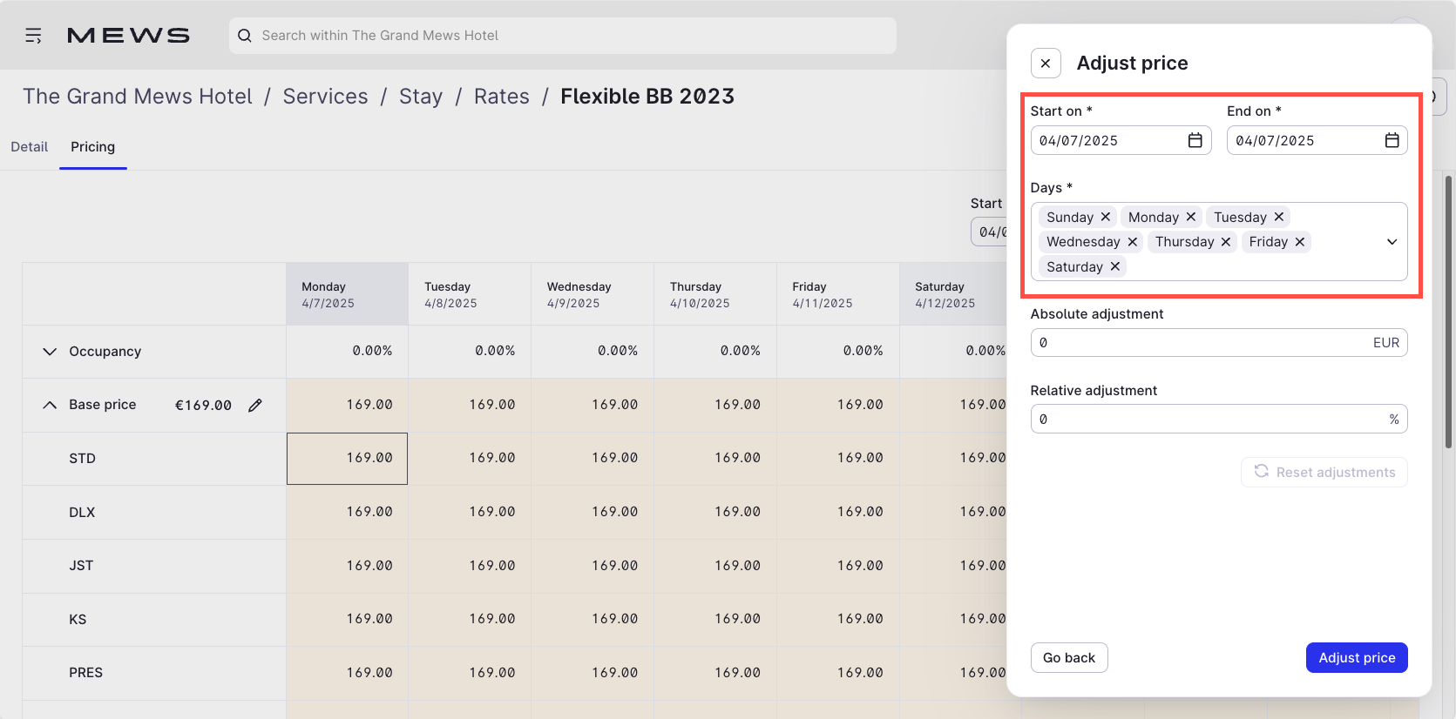The width and height of the screenshot is (1456, 719).
Task: Click the Wednesday 4/9/2025 column header
Action: coord(593,294)
